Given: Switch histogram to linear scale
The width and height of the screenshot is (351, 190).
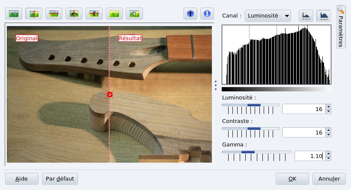Looking at the screenshot, I should (x=306, y=16).
